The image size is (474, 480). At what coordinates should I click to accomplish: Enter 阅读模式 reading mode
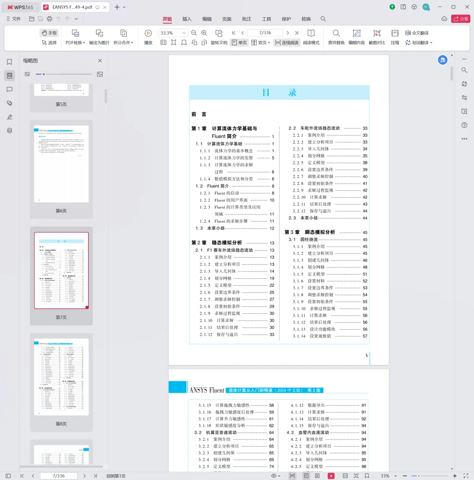[311, 37]
